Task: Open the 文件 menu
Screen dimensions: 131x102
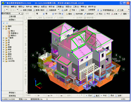Action: [x=6, y=7]
